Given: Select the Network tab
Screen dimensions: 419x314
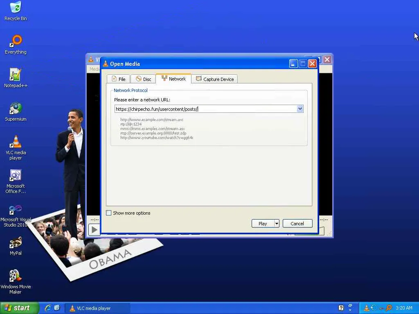Looking at the screenshot, I should coord(173,79).
